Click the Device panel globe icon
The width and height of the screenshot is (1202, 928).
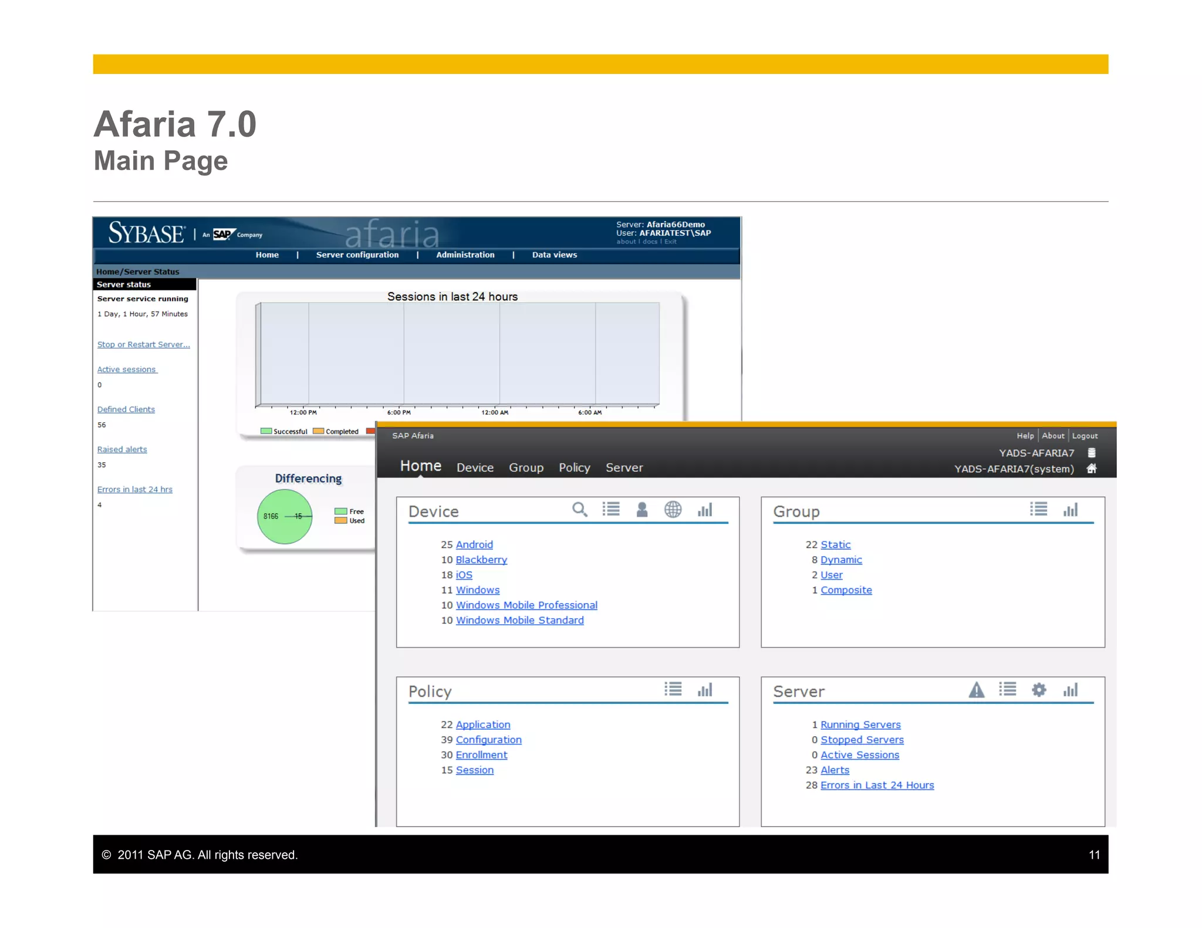673,509
